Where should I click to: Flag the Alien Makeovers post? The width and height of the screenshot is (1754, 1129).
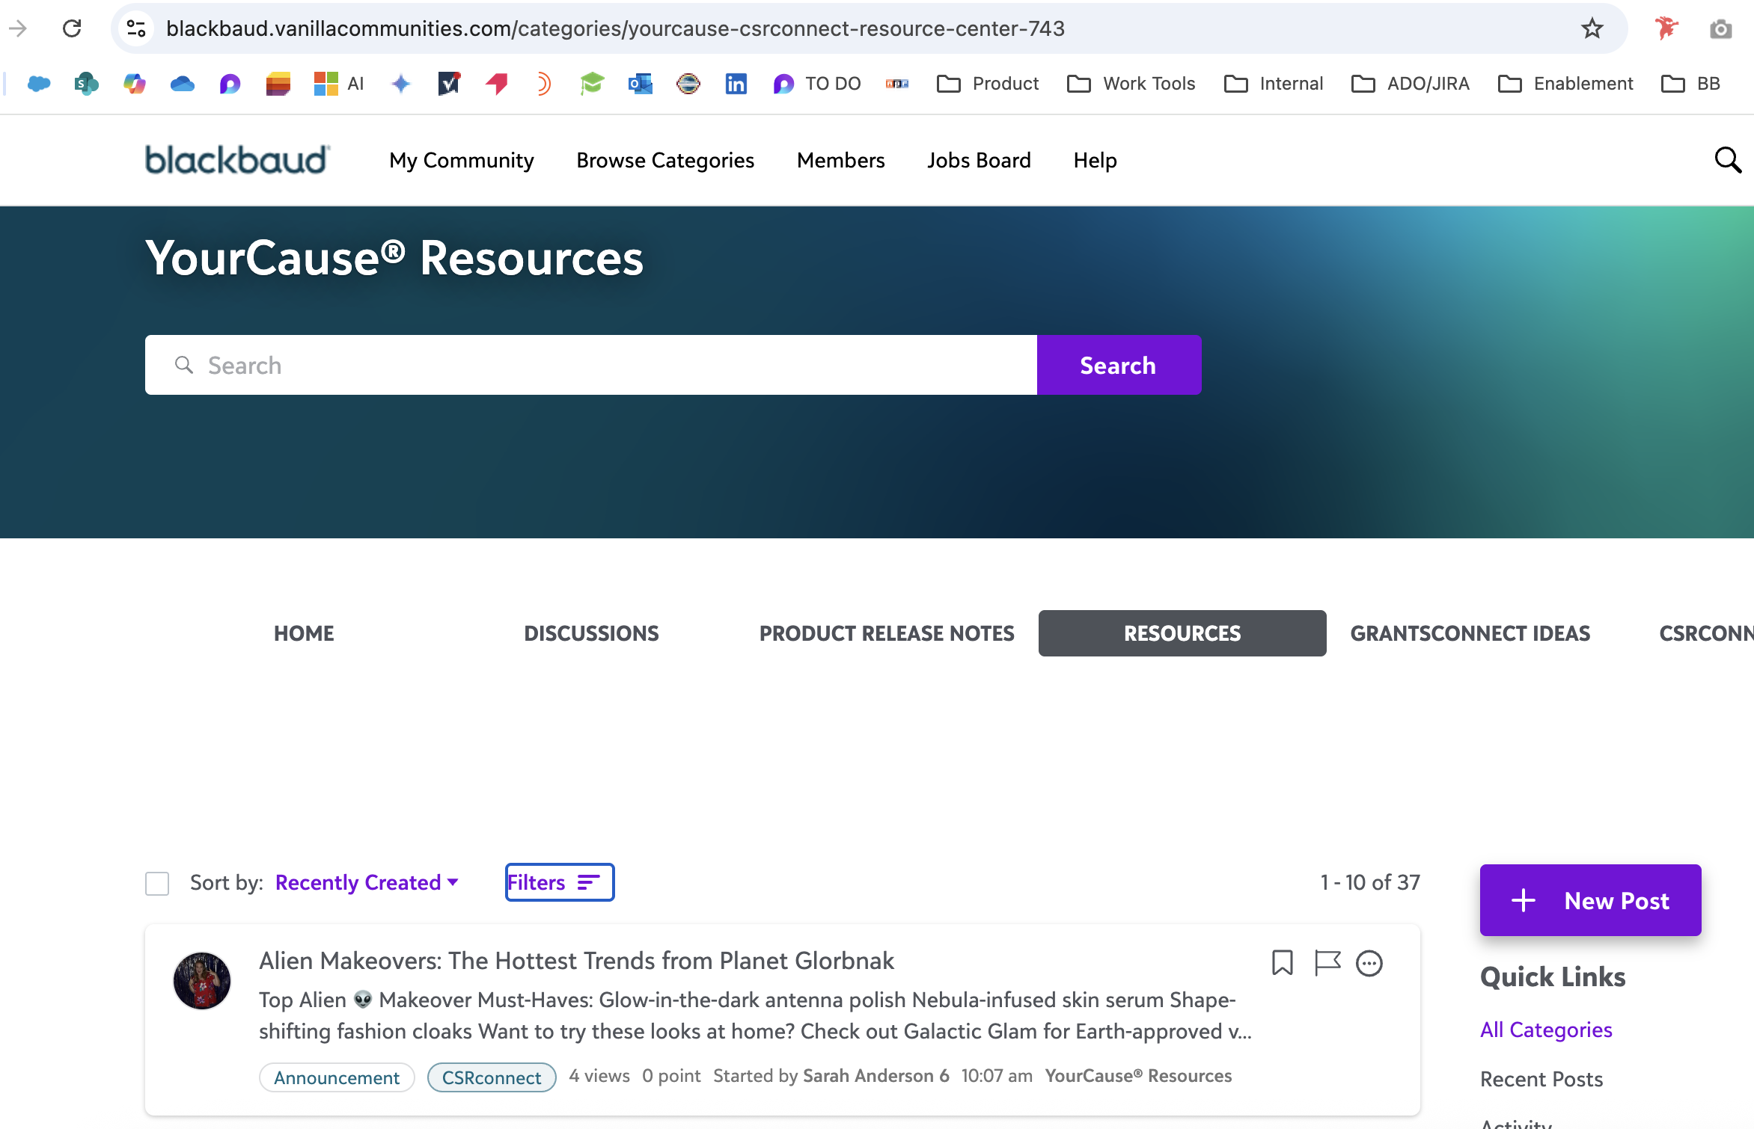pos(1327,963)
